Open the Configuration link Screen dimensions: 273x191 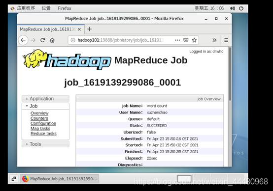coord(43,123)
